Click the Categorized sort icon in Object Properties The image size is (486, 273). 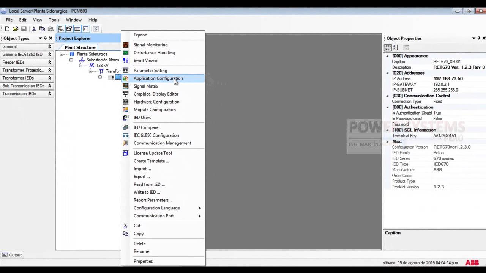tap(388, 48)
